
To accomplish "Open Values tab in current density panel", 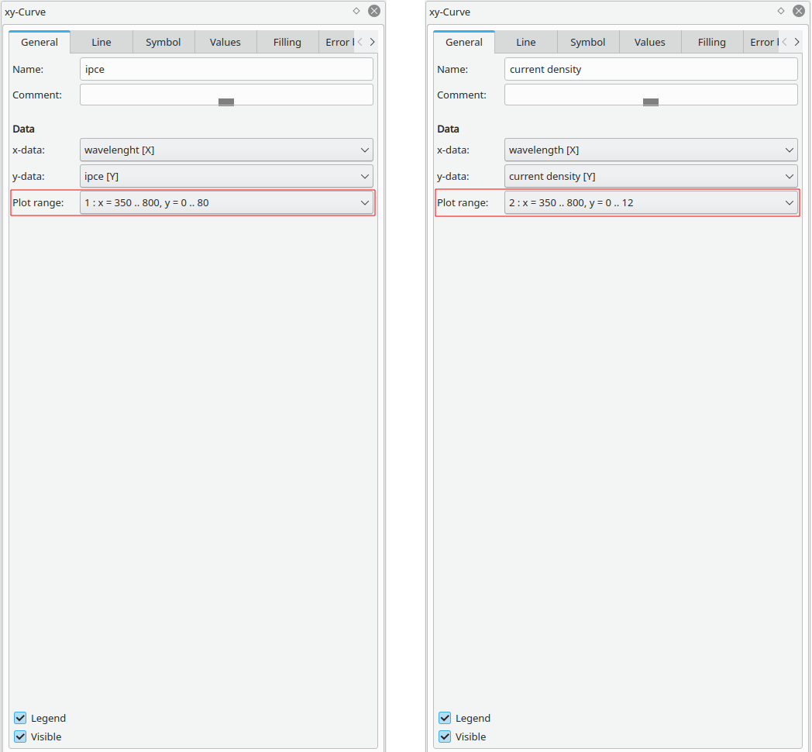I will [649, 42].
